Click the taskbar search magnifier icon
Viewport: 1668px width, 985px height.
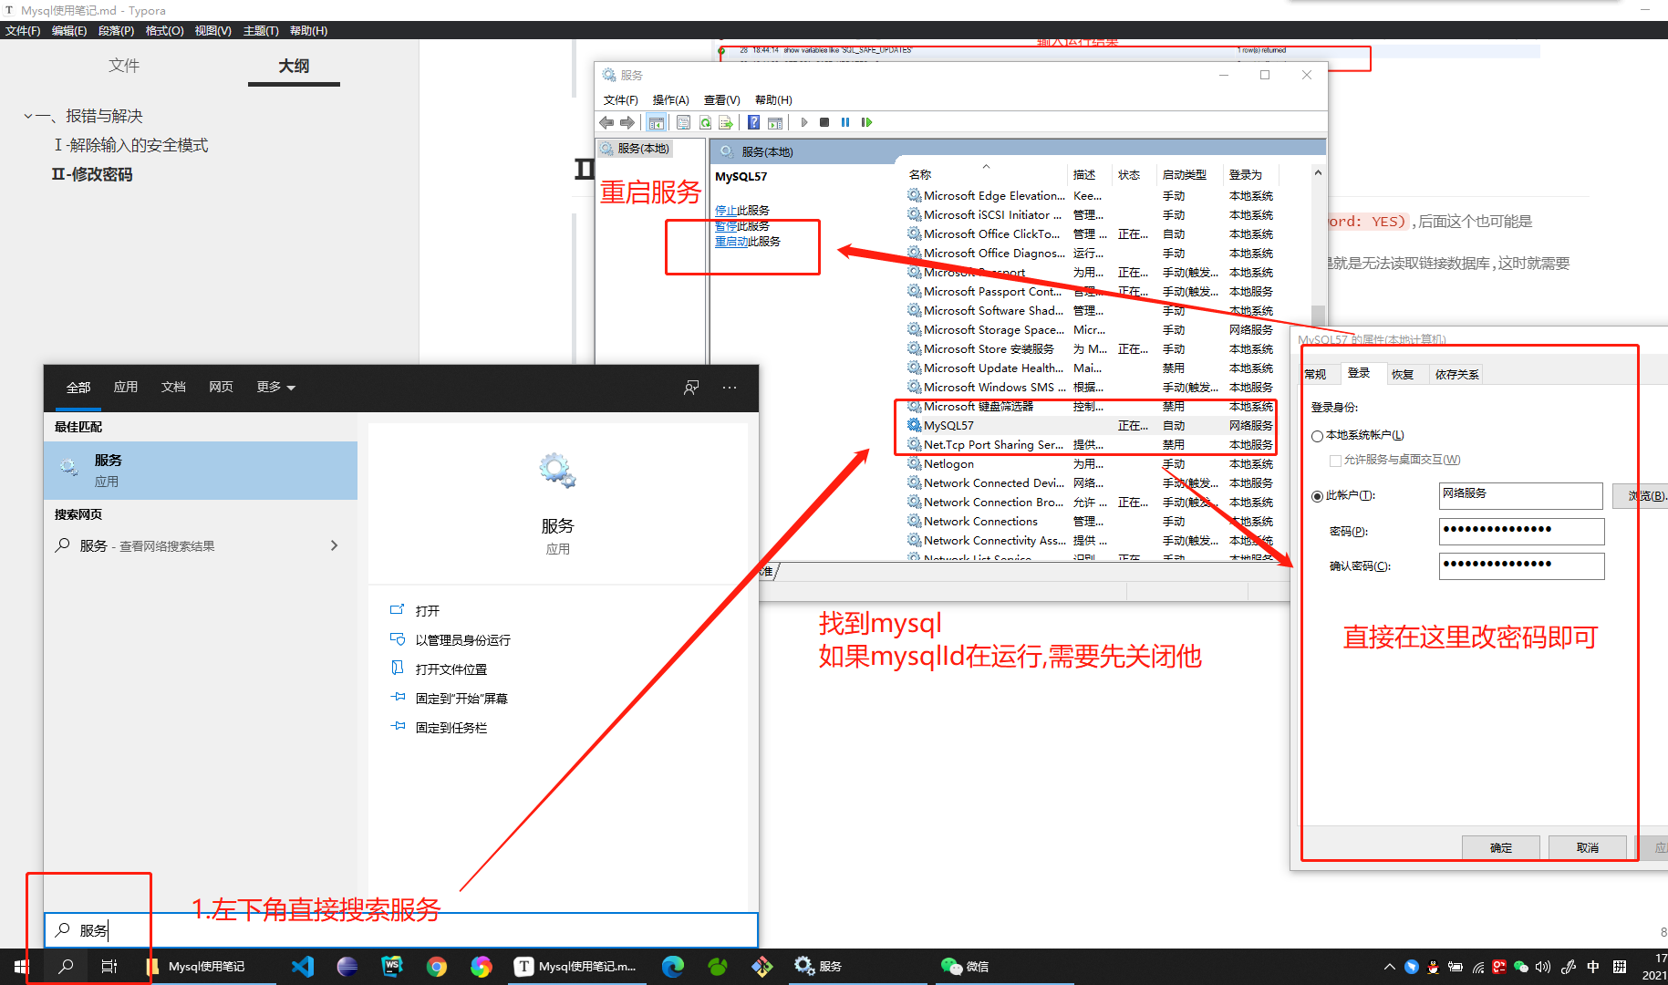click(66, 967)
